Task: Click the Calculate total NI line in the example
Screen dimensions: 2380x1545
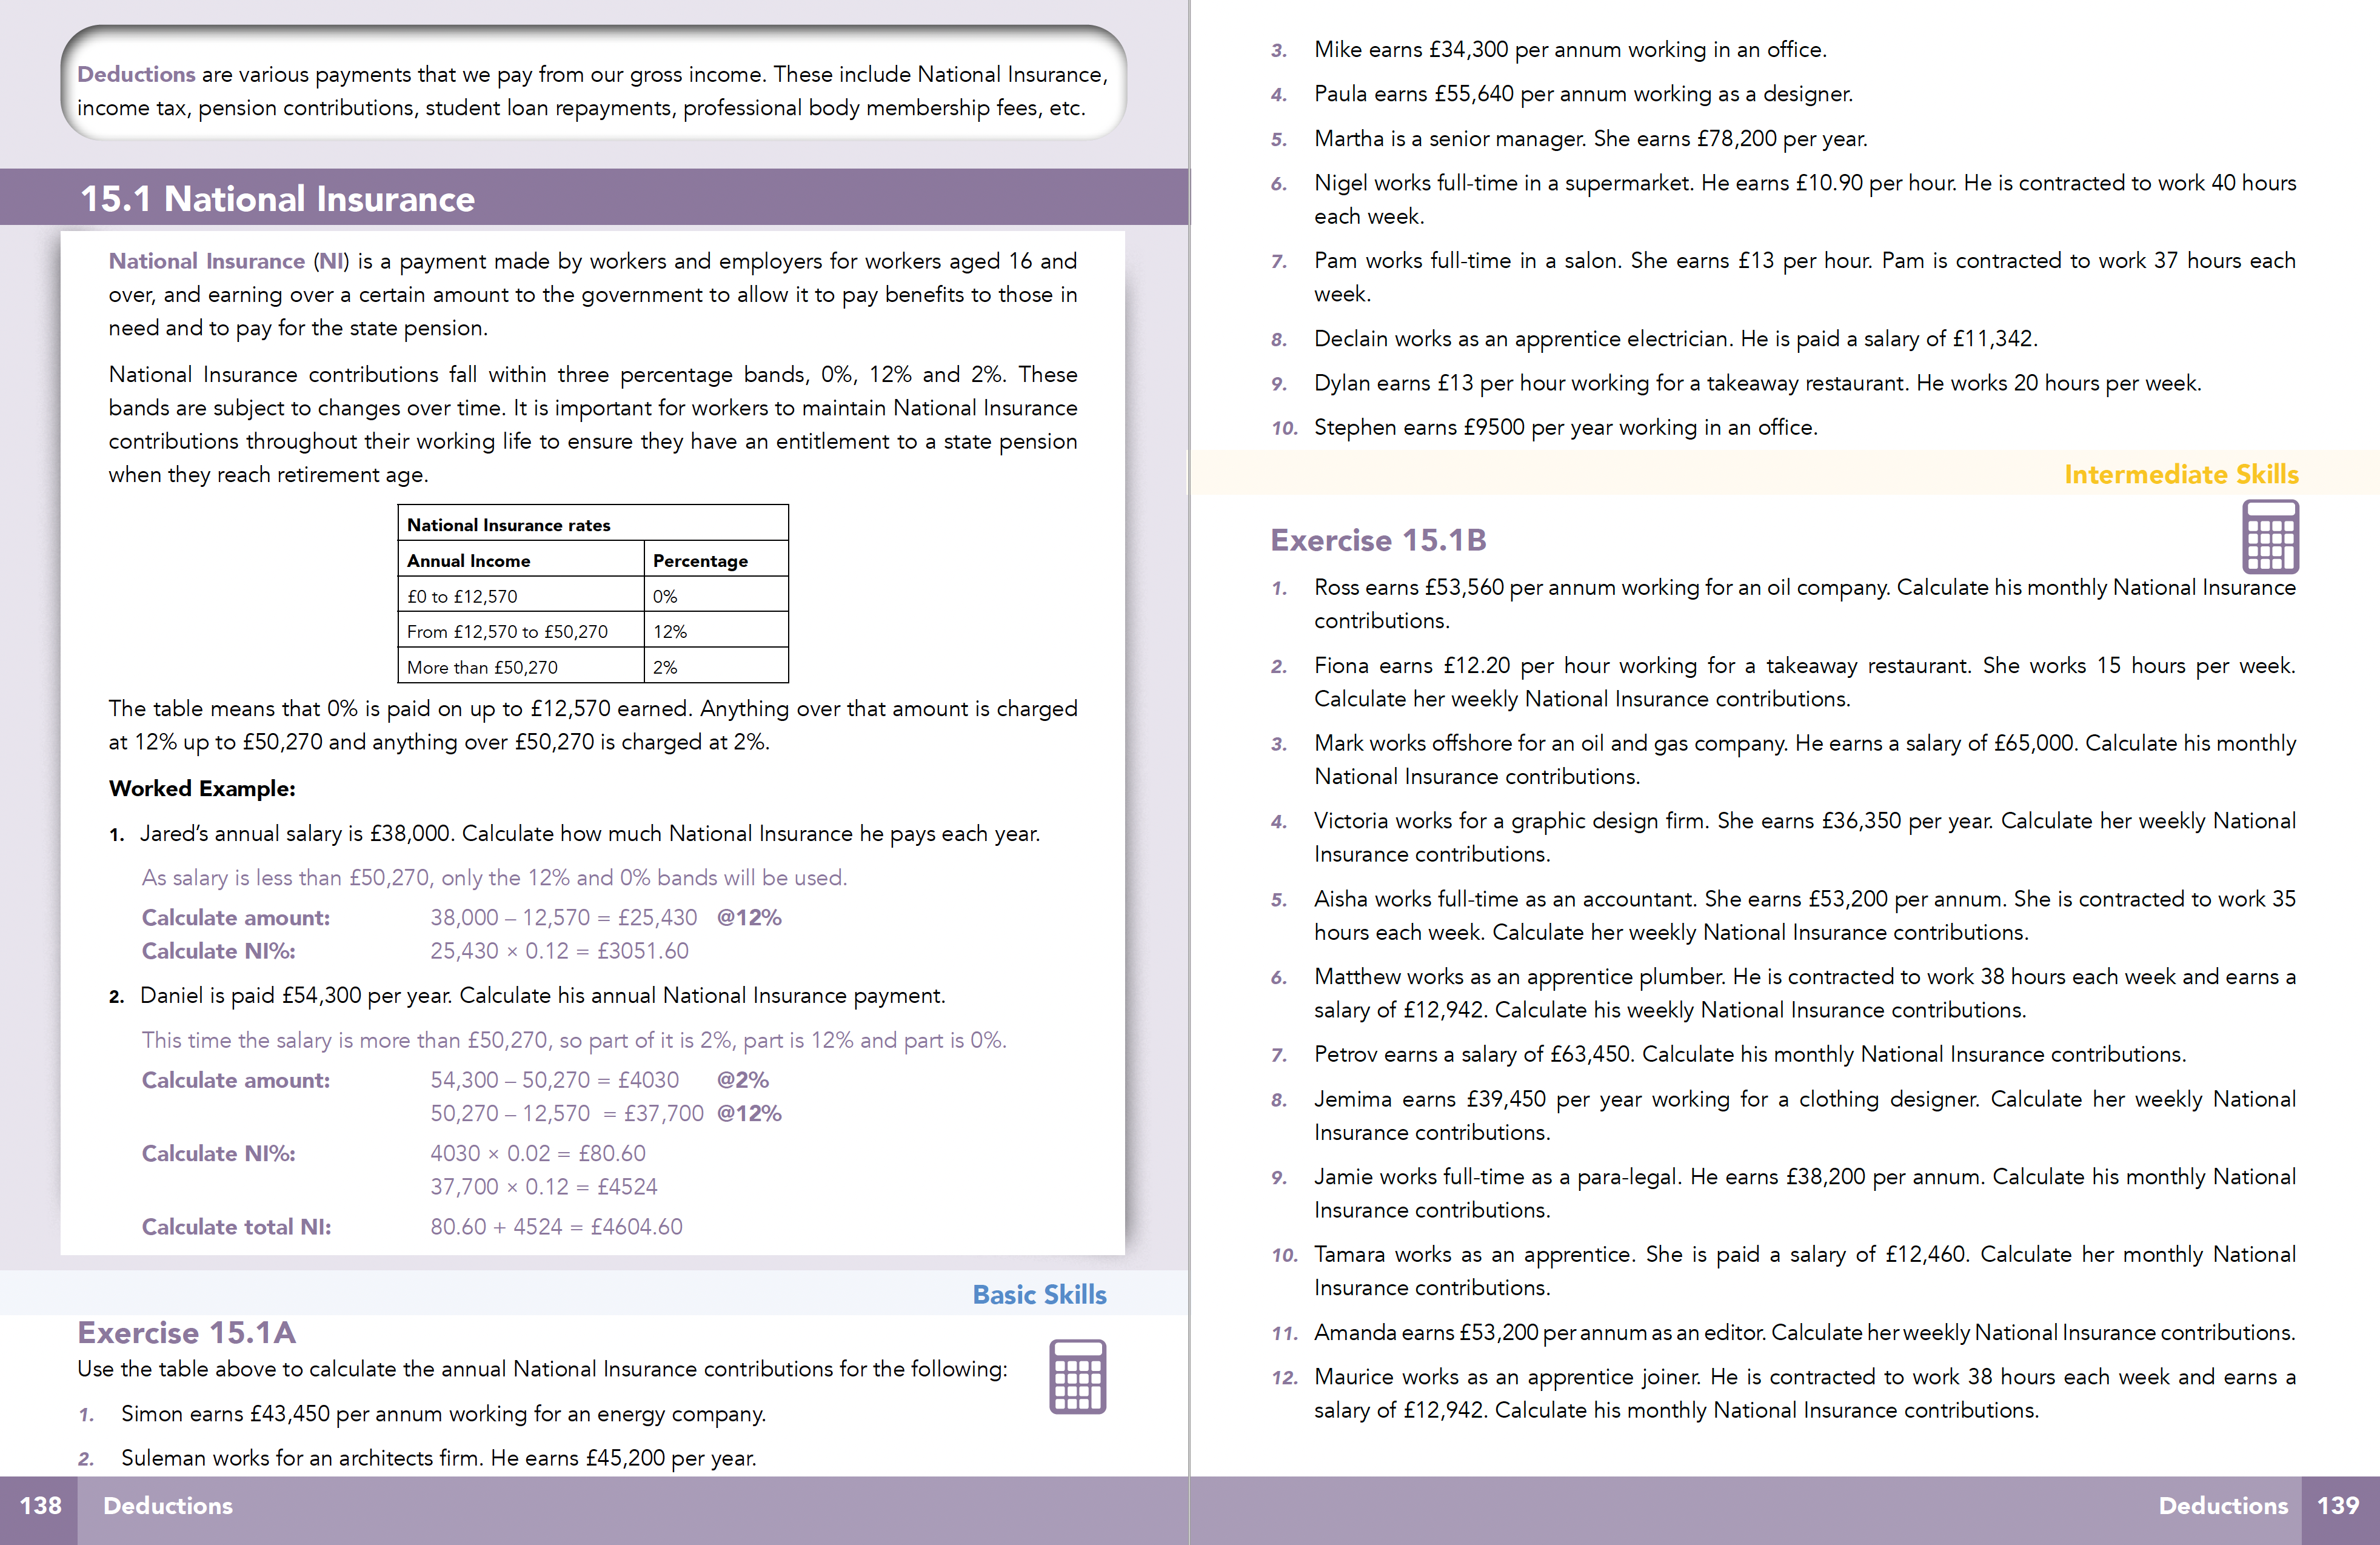Action: click(235, 1226)
